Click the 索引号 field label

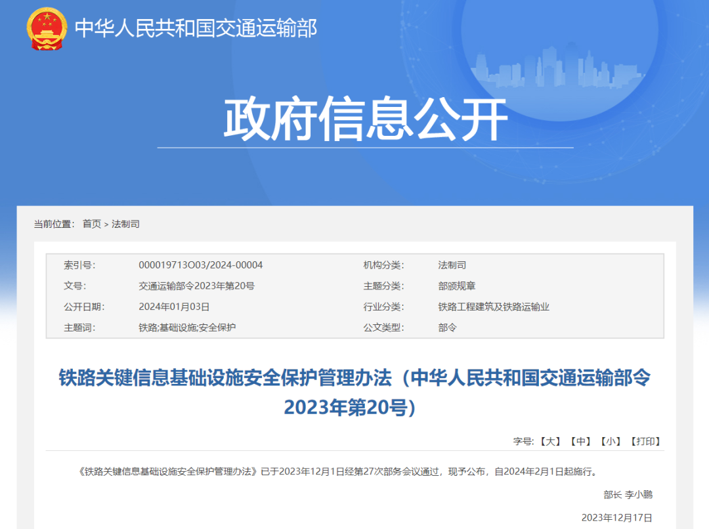tap(79, 265)
